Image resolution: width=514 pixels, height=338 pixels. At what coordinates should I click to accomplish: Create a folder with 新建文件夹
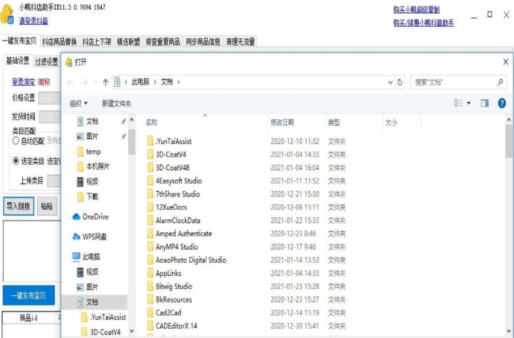point(117,103)
